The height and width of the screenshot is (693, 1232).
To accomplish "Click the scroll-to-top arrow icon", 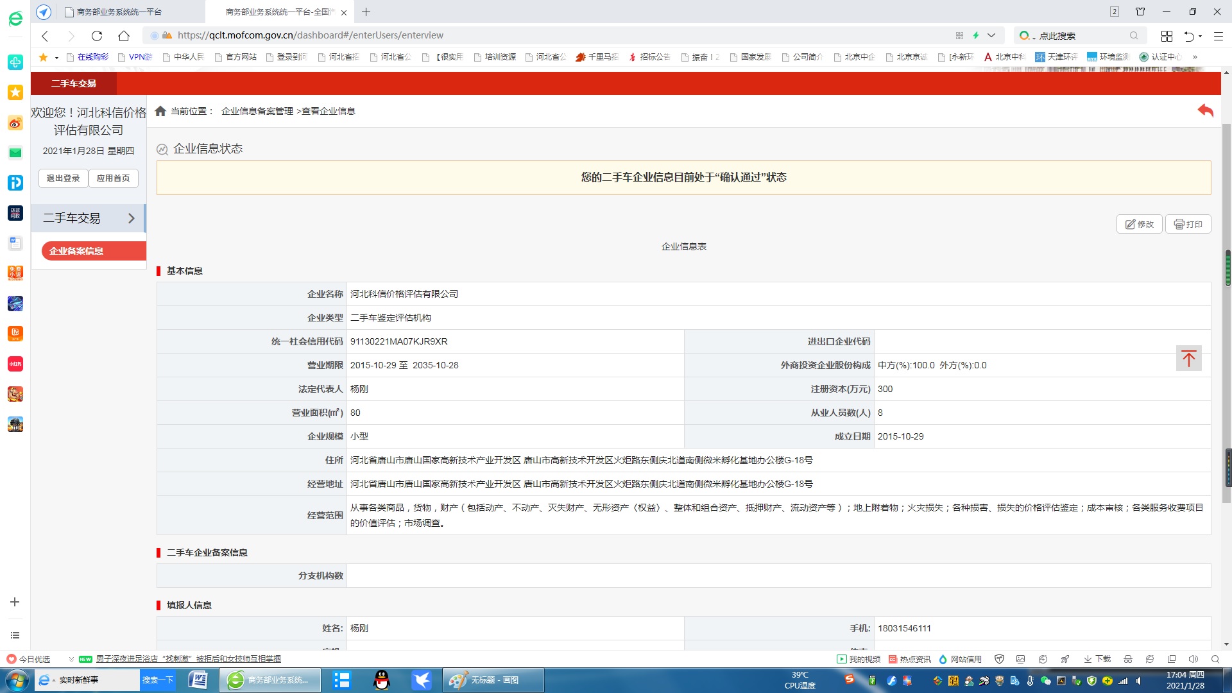I will [1188, 358].
